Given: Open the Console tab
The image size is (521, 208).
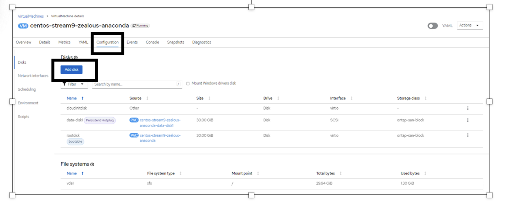Looking at the screenshot, I should coord(152,42).
